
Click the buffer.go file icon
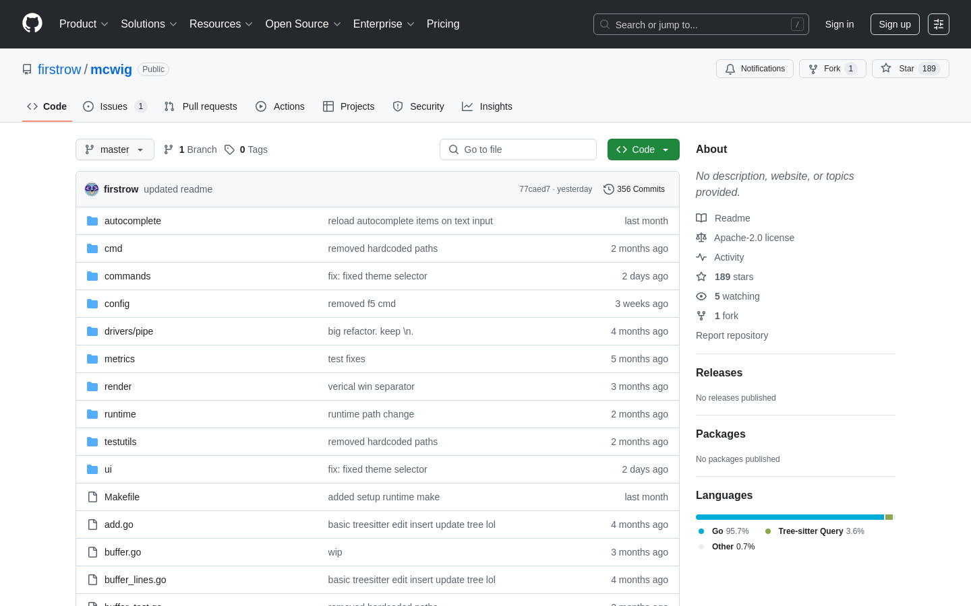pyautogui.click(x=92, y=552)
